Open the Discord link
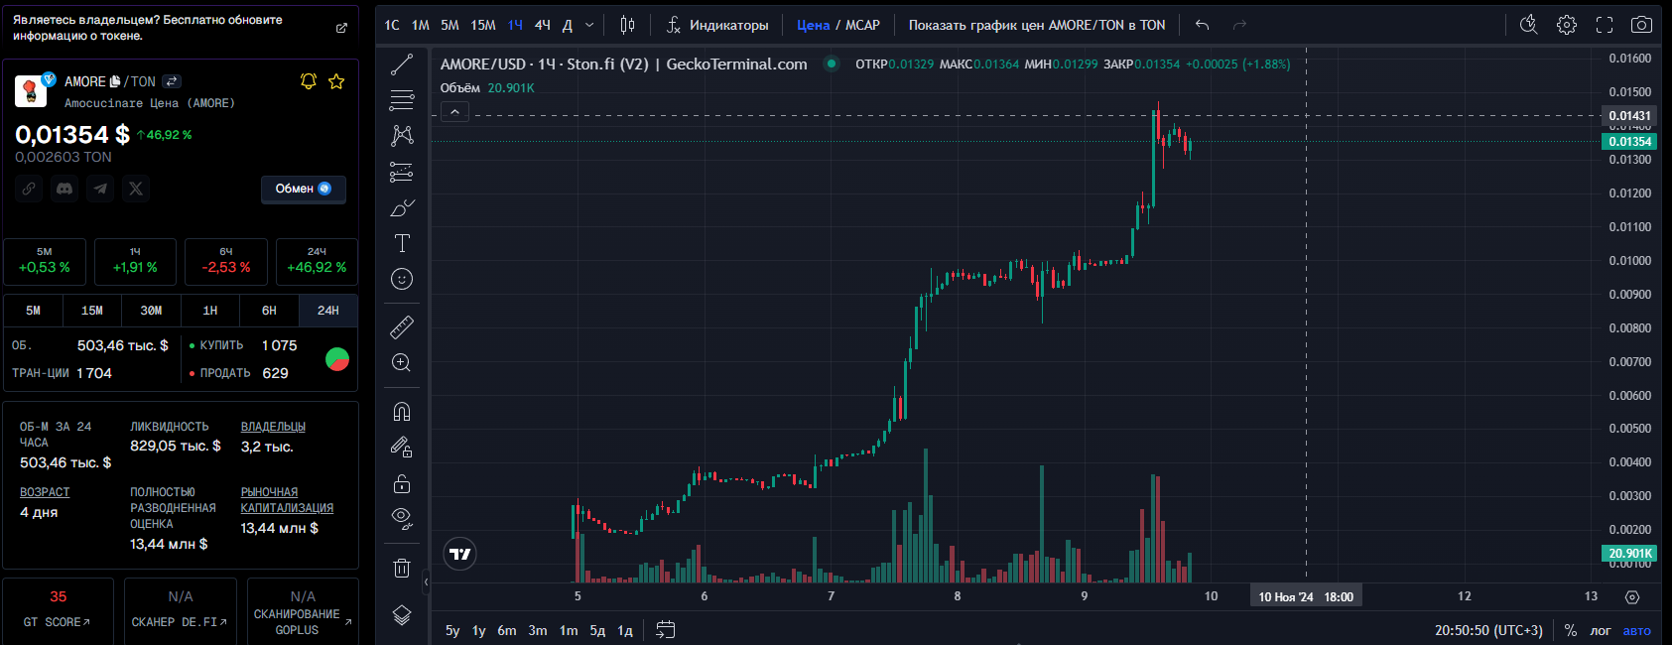Screen dimensions: 1672x645 (64, 189)
